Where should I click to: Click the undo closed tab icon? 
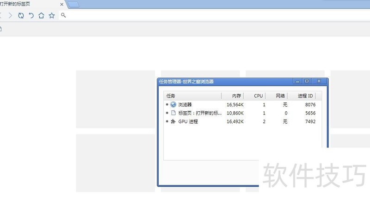click(31, 15)
